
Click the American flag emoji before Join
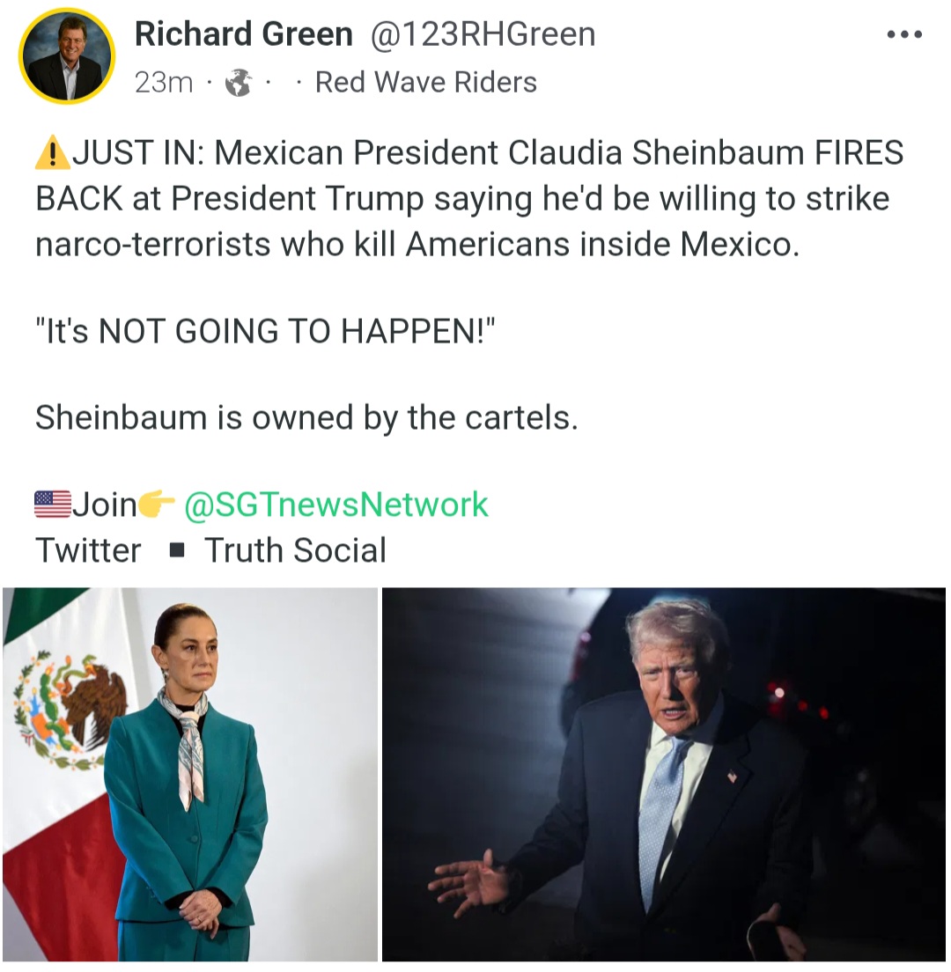(x=53, y=504)
